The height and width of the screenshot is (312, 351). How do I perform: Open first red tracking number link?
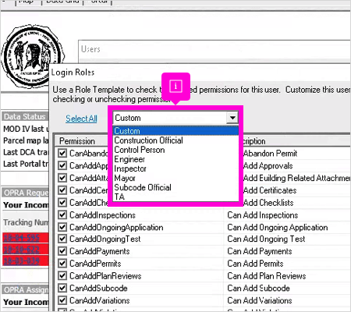(x=21, y=238)
